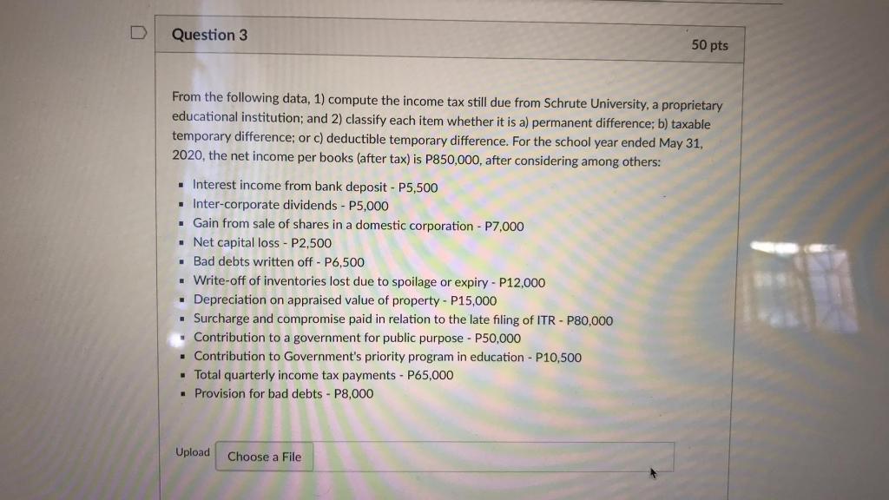Click inside the Upload file field
The image size is (889, 500).
coord(486,455)
